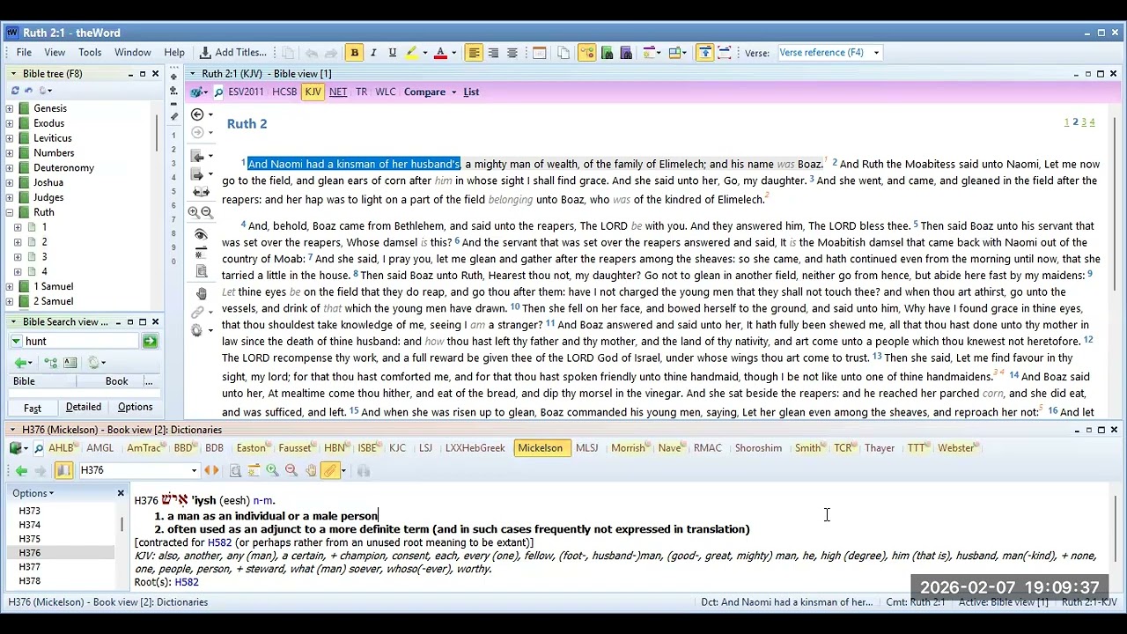Image resolution: width=1127 pixels, height=634 pixels.
Task: Click the List button in Bible view
Action: [x=471, y=92]
